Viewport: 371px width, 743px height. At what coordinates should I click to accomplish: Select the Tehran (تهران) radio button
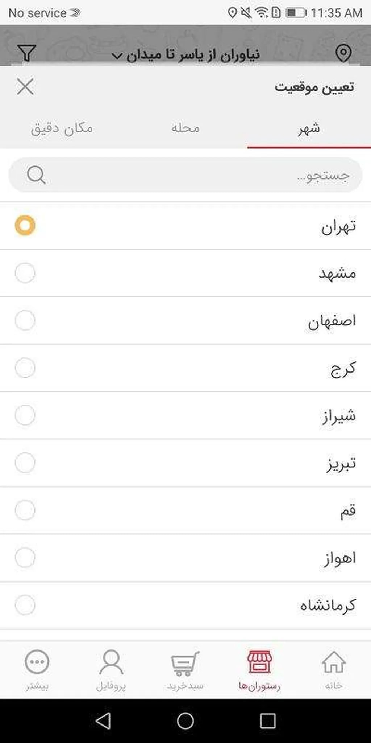point(25,225)
